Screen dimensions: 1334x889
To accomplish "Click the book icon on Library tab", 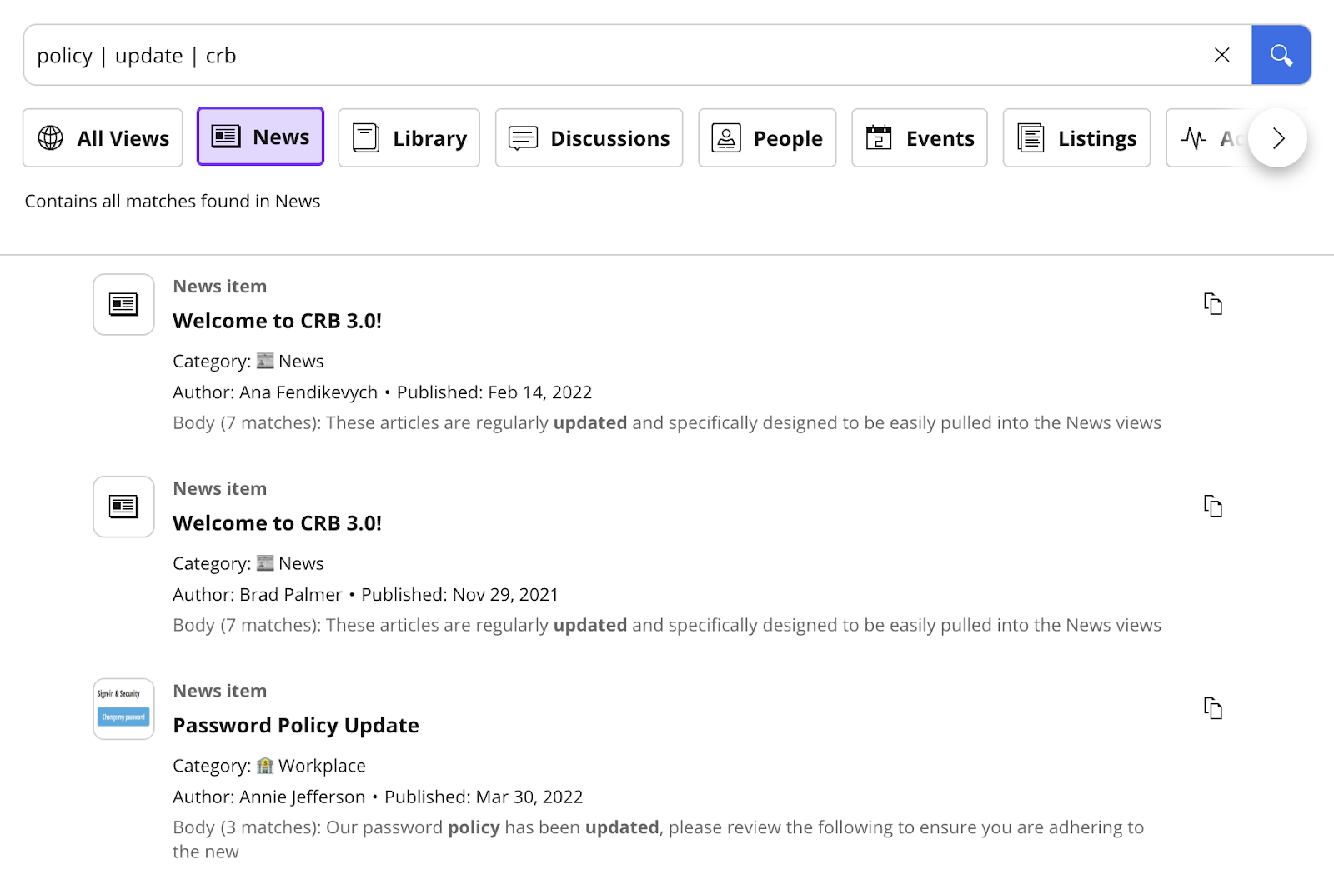I will coord(365,137).
